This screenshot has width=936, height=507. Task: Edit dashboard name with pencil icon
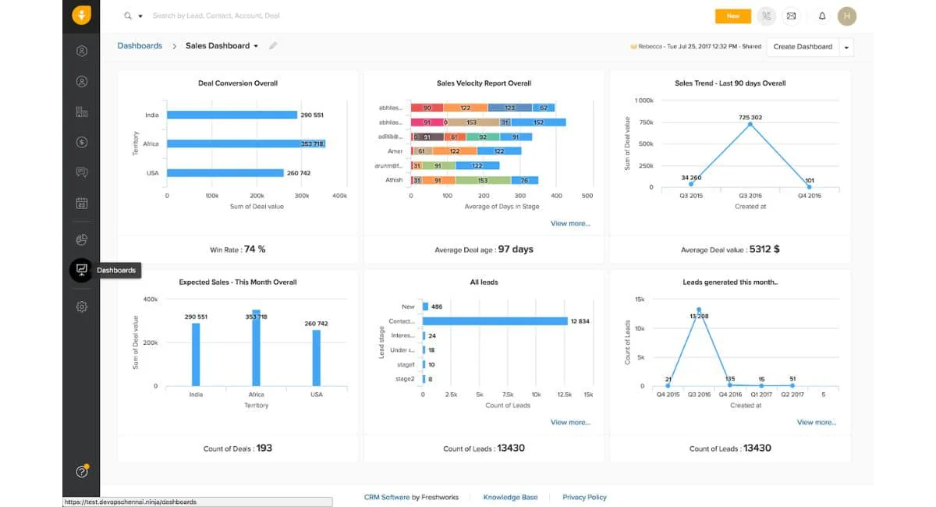pos(273,46)
